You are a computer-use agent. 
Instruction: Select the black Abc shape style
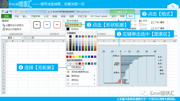coord(37,25)
